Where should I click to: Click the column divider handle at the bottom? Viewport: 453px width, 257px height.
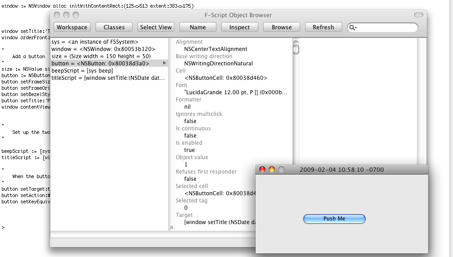click(172, 228)
